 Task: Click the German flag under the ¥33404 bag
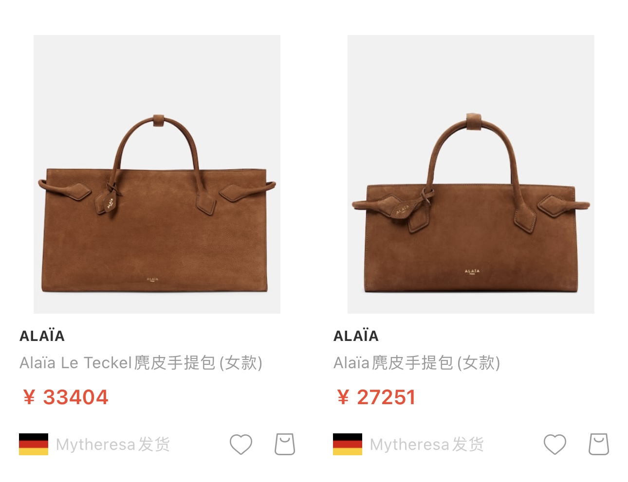click(34, 444)
